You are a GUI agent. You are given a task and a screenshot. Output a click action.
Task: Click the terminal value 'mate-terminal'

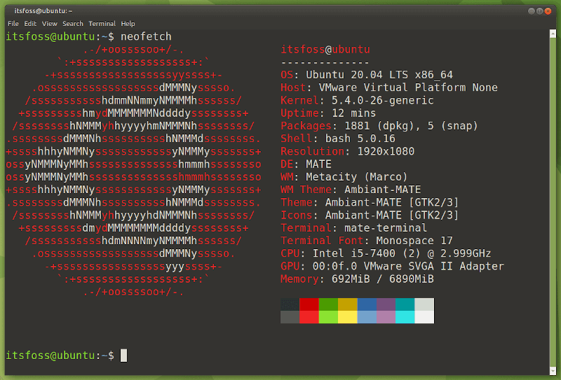386,228
